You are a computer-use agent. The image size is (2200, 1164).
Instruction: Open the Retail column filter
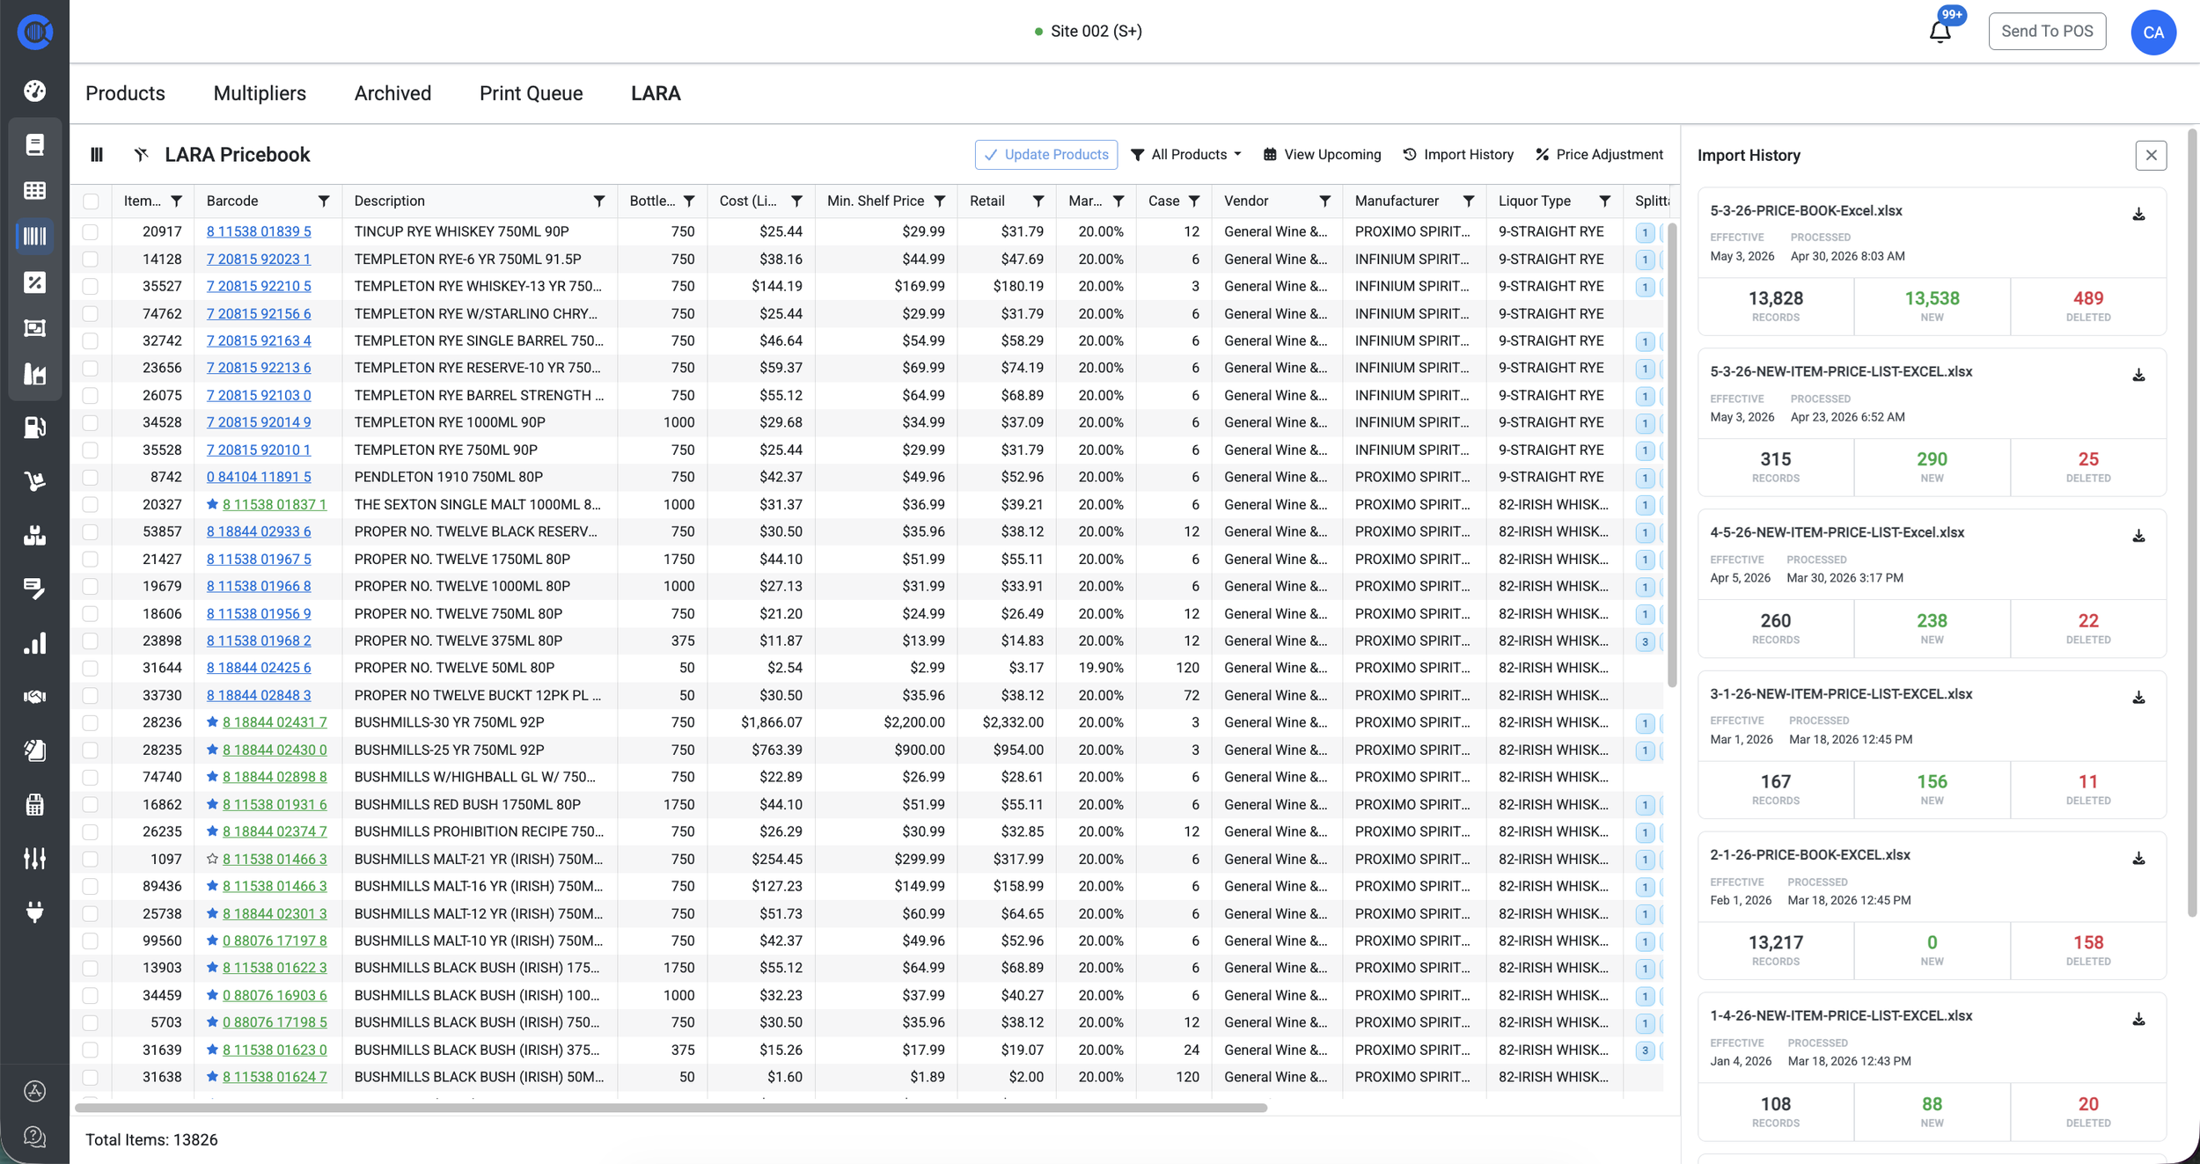[x=1038, y=201]
